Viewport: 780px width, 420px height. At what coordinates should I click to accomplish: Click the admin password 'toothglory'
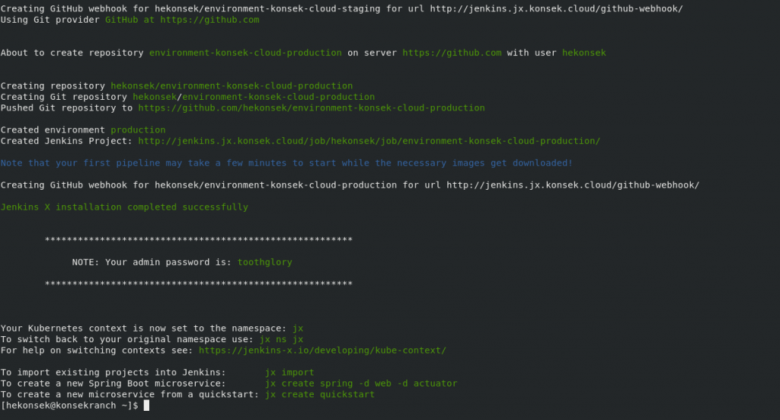pos(264,262)
